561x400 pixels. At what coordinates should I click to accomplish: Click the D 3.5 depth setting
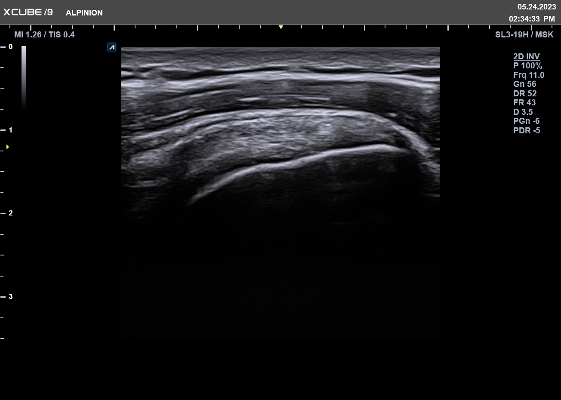click(523, 112)
